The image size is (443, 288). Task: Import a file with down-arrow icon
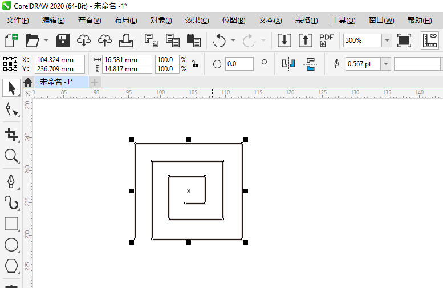point(285,40)
